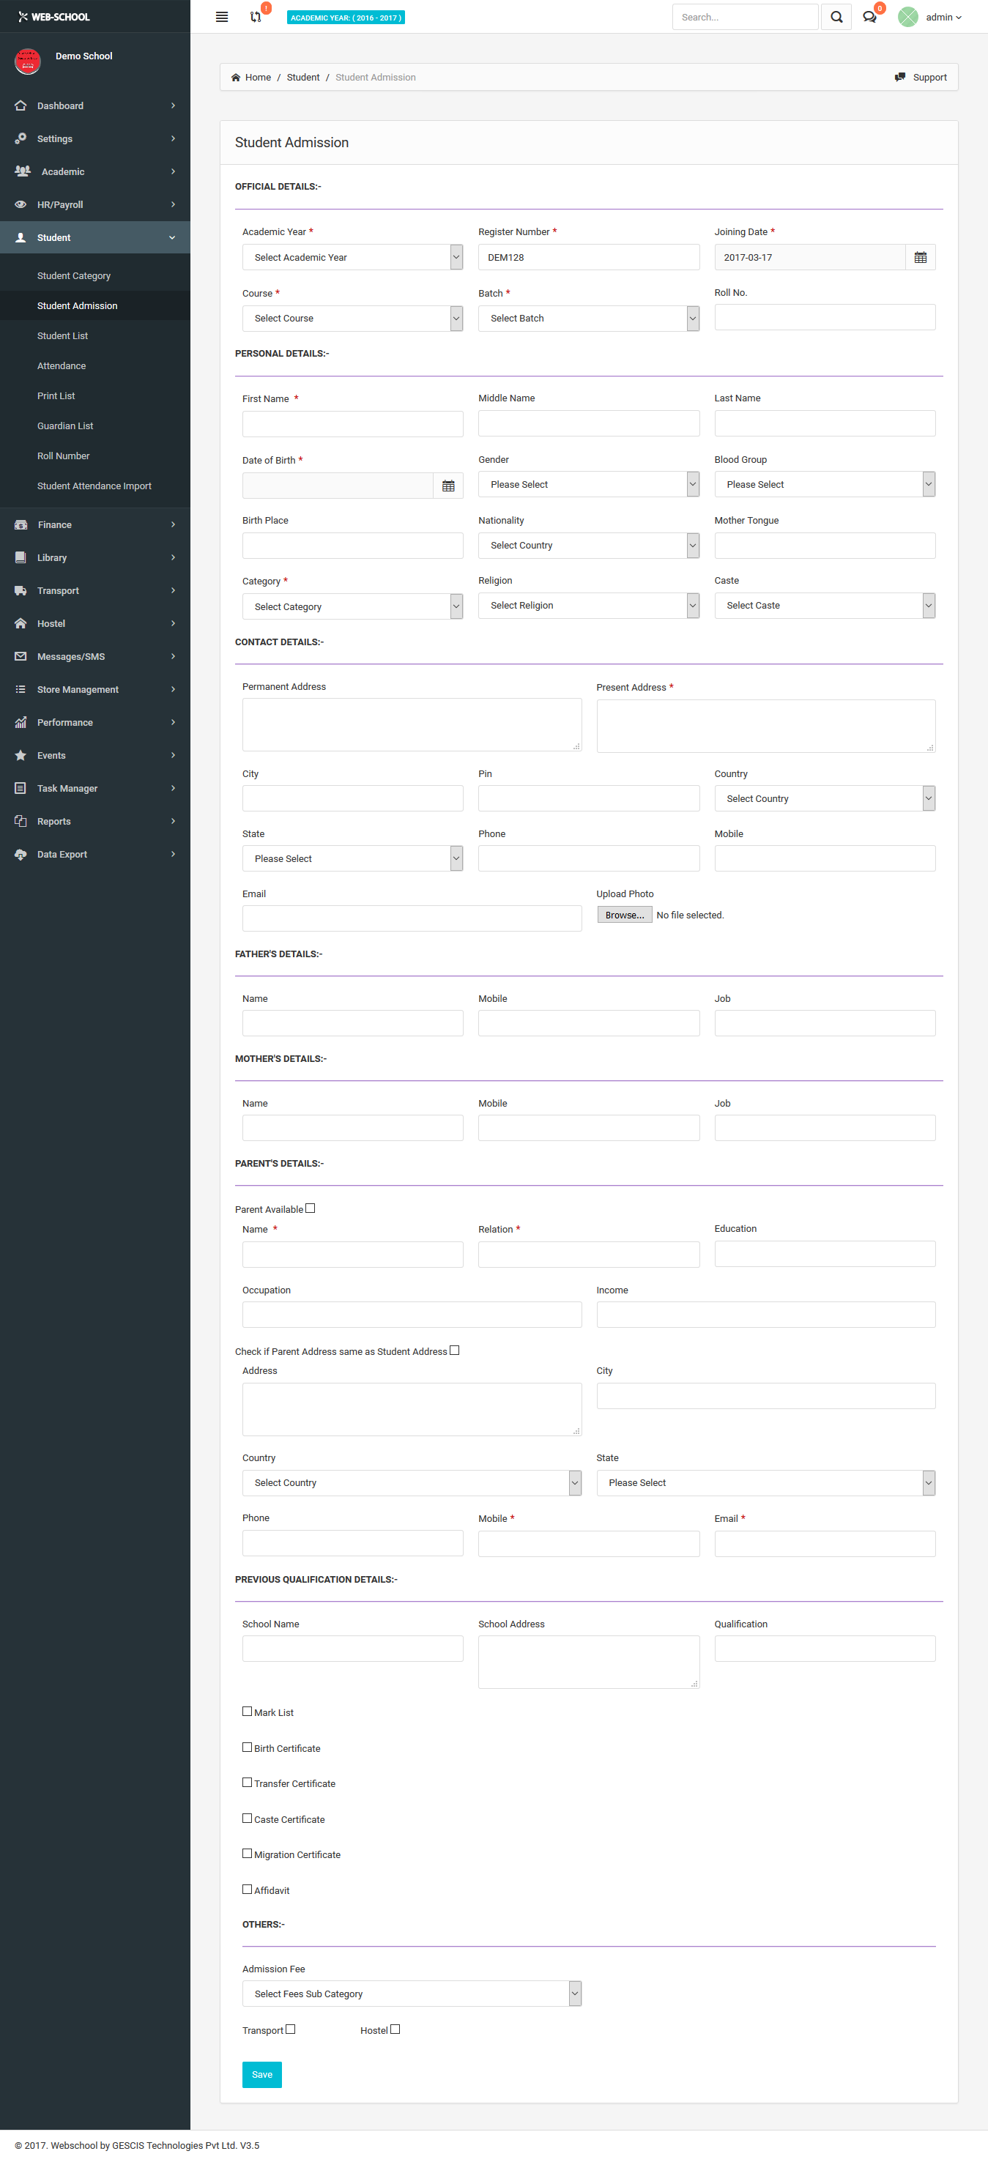Viewport: 988px width, 2162px height.
Task: Click Browse to upload a photo
Action: (x=624, y=915)
